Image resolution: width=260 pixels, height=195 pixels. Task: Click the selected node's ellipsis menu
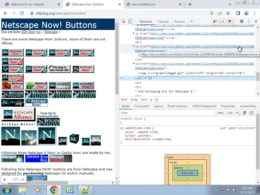click(121, 78)
